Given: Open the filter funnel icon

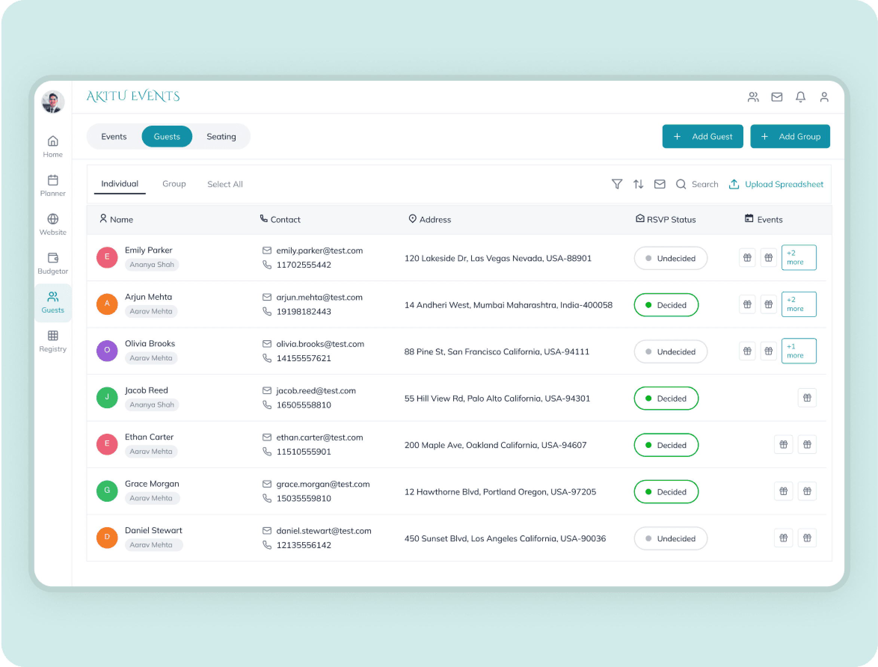Looking at the screenshot, I should (x=617, y=184).
